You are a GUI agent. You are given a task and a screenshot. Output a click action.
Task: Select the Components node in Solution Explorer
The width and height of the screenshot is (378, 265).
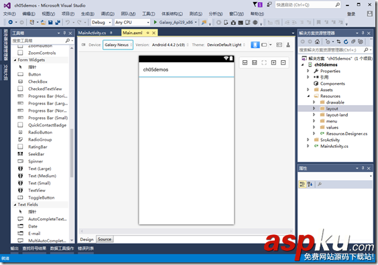[x=332, y=84]
